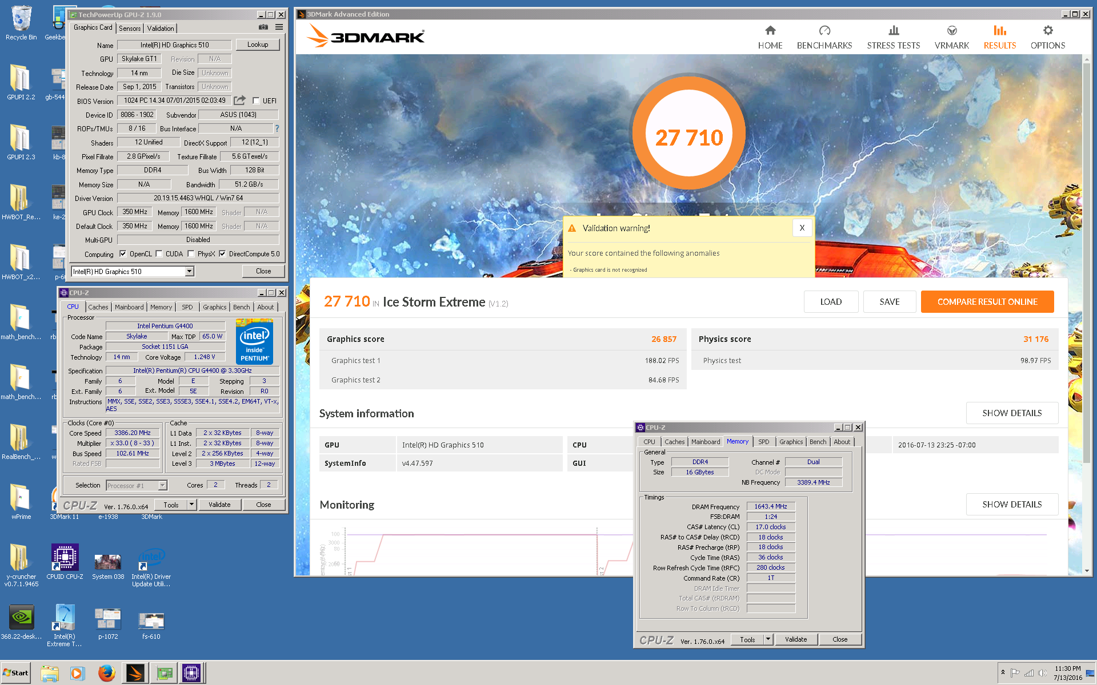The height and width of the screenshot is (685, 1097).
Task: Expand Tools dropdown arrow in CPU-Z CPU window
Action: (x=192, y=505)
